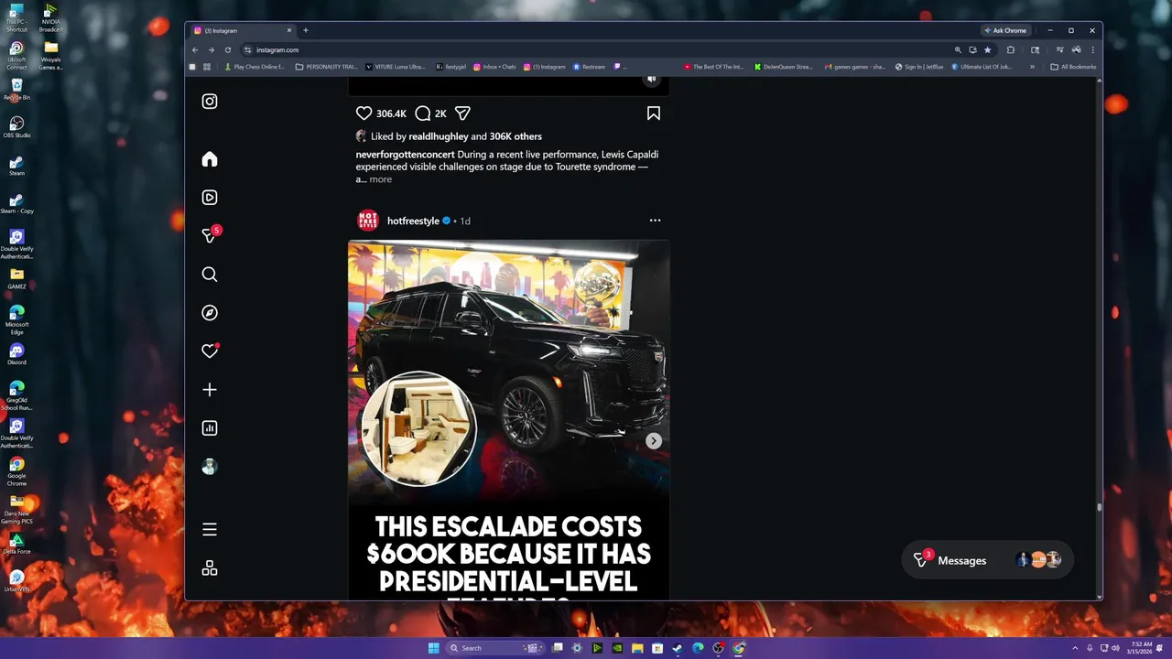Open Explore compass icon
Viewport: 1172px width, 659px height.
coord(210,313)
